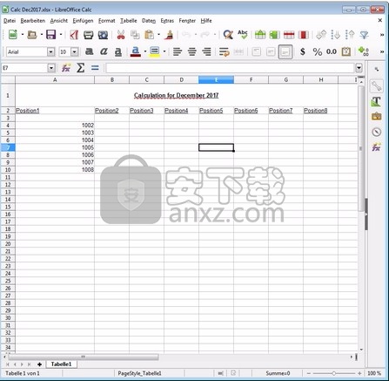
Task: Open the sidebar Navigator compass icon
Action: (x=376, y=132)
